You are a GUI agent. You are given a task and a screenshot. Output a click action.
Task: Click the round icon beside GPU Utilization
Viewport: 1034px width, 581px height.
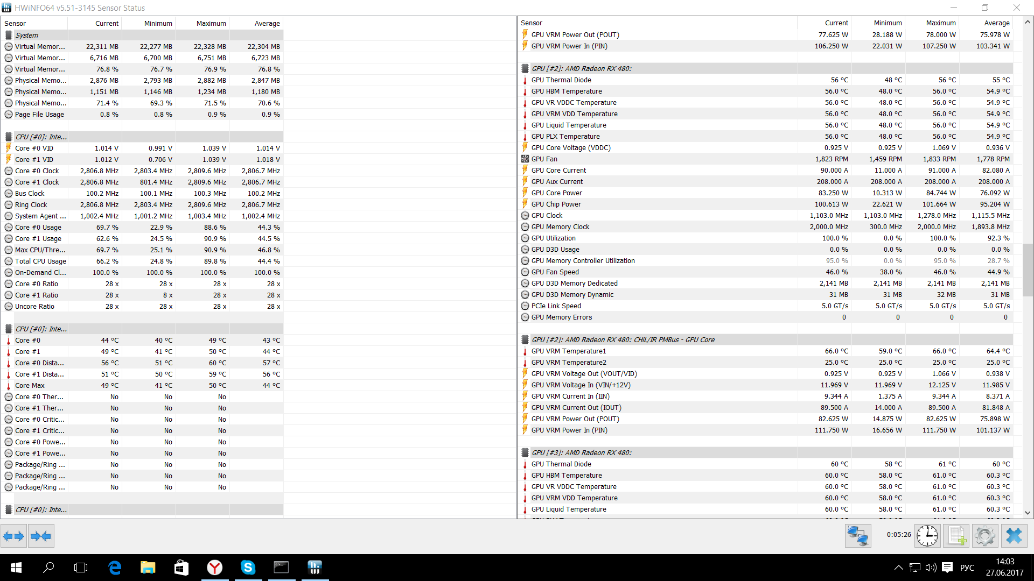click(525, 238)
